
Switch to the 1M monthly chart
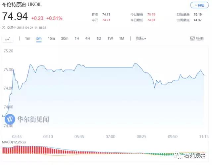coord(122,39)
